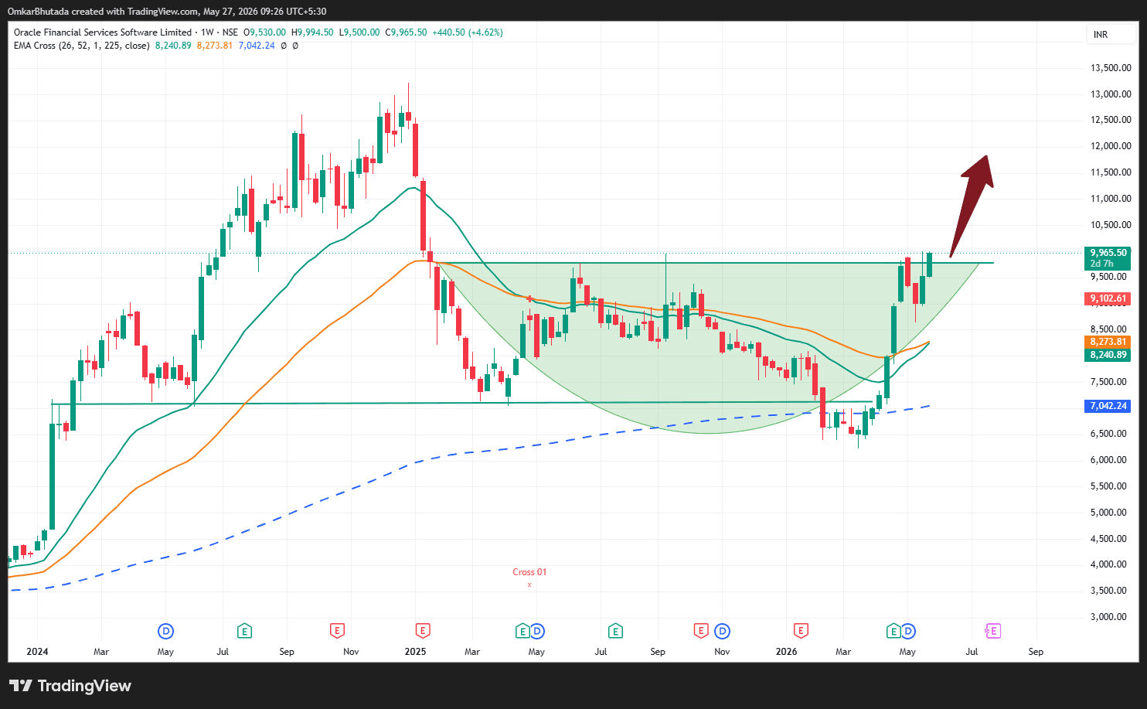The width and height of the screenshot is (1147, 709).
Task: Click the dividend marker at May 2024
Action: coord(165,631)
